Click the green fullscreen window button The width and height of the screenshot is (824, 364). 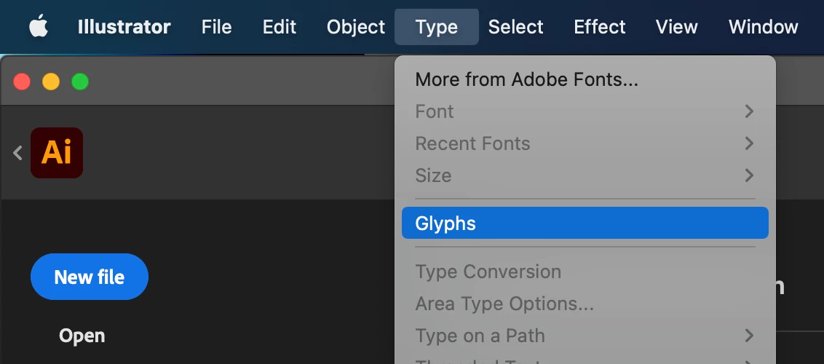80,82
